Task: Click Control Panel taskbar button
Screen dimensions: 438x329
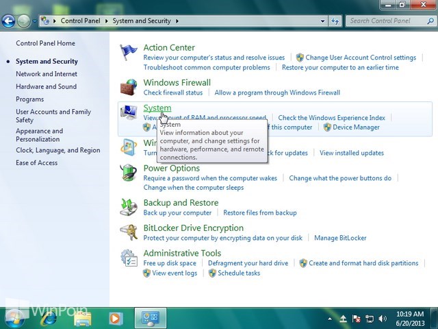Action: 151,318
